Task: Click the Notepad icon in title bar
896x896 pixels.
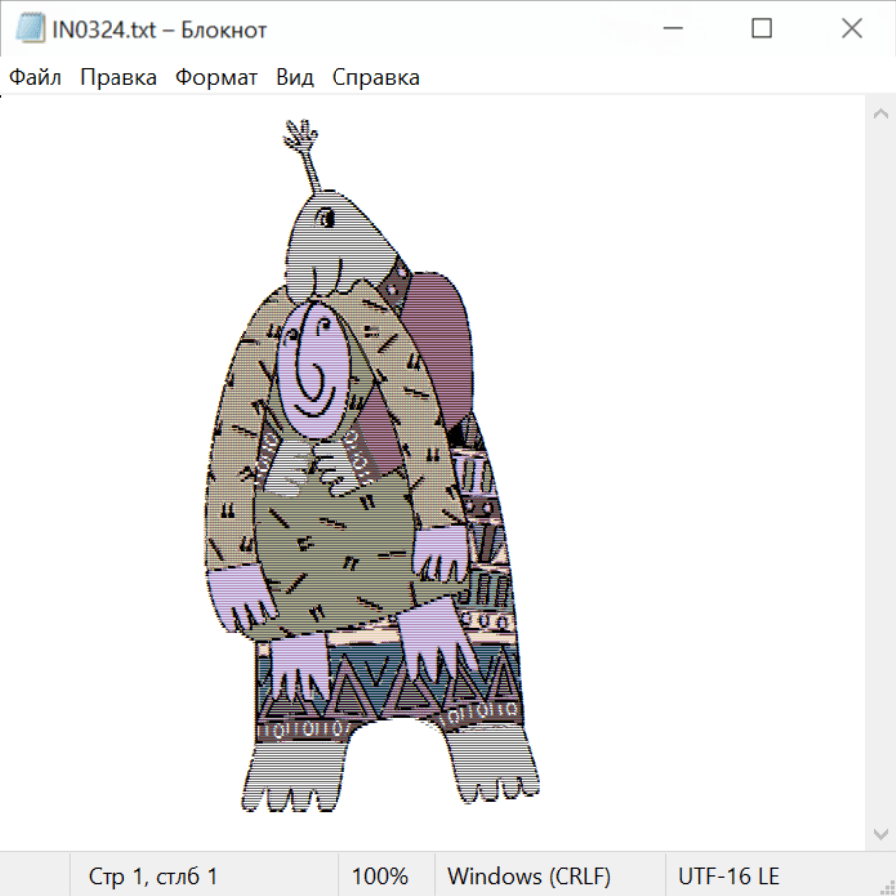Action: (x=29, y=30)
